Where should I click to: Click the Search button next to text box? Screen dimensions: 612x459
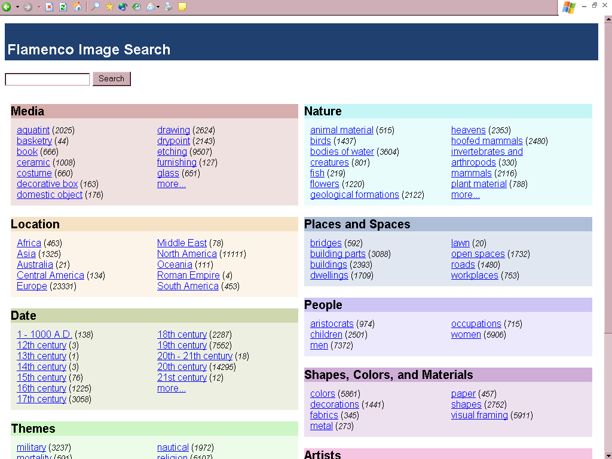pyautogui.click(x=111, y=79)
